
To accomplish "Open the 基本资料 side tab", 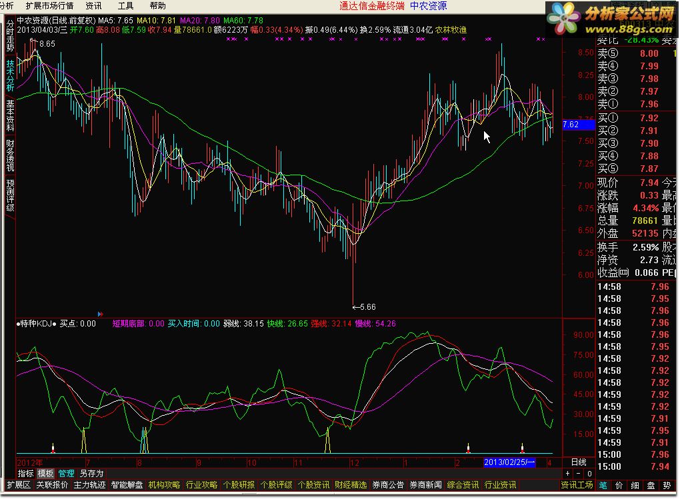I will (10, 115).
